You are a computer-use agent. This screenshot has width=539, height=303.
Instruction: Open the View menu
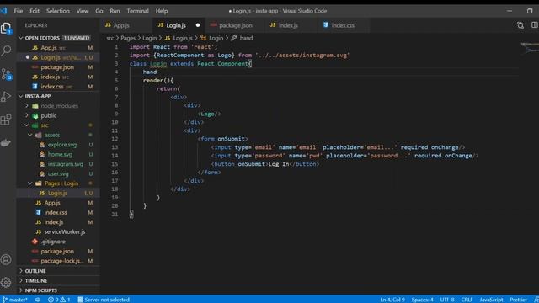tap(83, 11)
